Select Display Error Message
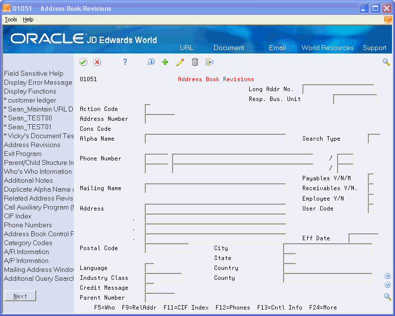This screenshot has height=316, width=395. coord(38,82)
